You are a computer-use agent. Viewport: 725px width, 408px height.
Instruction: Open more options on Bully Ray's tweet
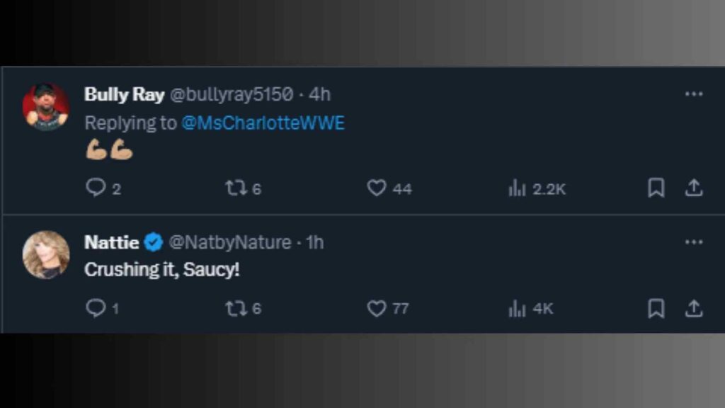coord(694,94)
